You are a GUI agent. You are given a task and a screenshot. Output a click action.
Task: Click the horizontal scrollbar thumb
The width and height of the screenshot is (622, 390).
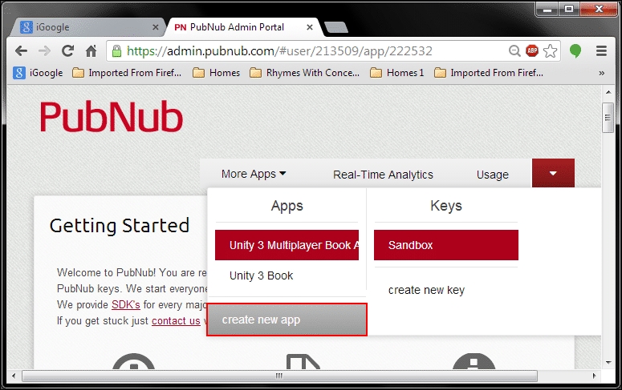pyautogui.click(x=279, y=376)
